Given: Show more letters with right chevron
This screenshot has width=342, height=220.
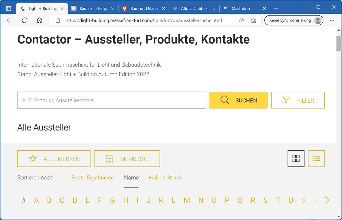Looking at the screenshot, I should pyautogui.click(x=327, y=200).
